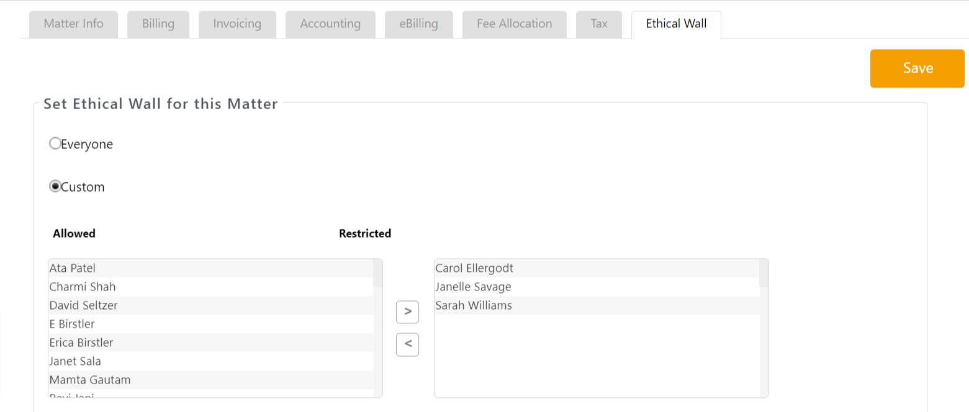969x412 pixels.
Task: Open the Accounting tab
Action: (330, 24)
